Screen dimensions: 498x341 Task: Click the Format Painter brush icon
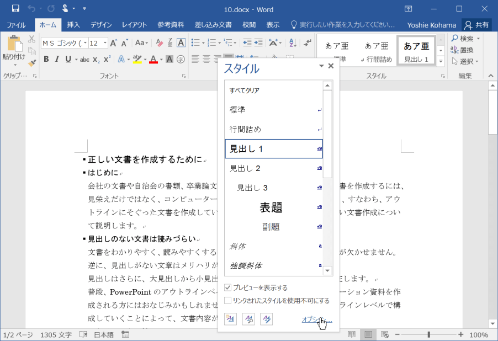tap(32, 62)
